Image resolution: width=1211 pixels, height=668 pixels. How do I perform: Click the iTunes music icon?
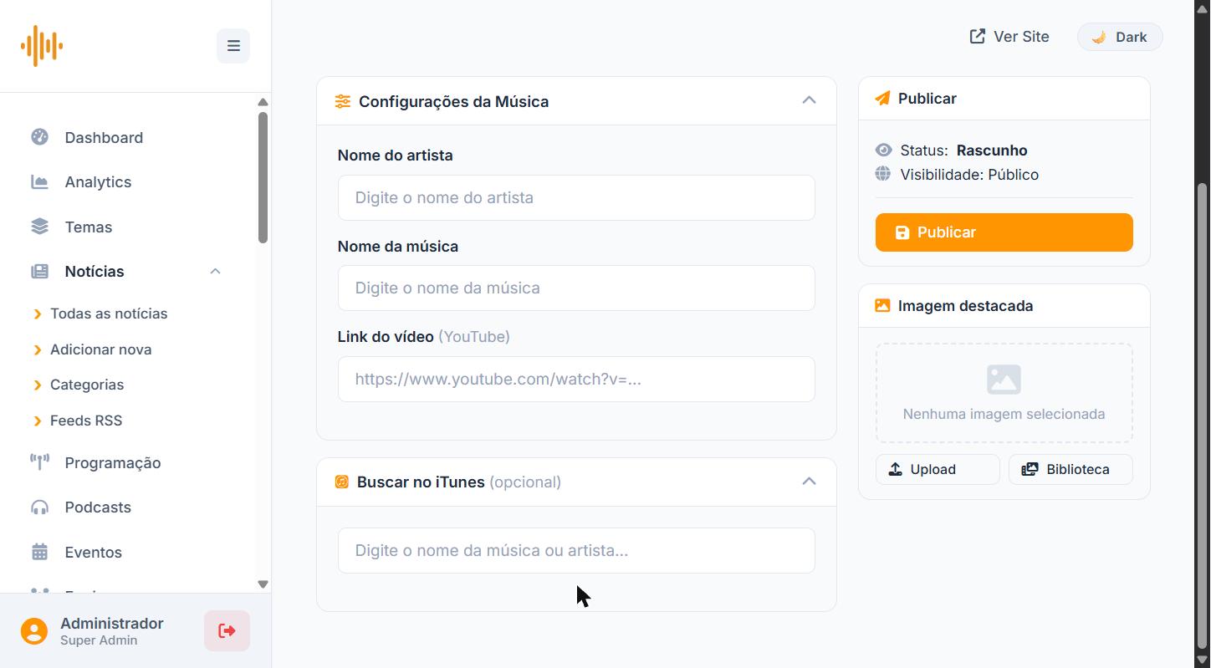[x=341, y=482]
